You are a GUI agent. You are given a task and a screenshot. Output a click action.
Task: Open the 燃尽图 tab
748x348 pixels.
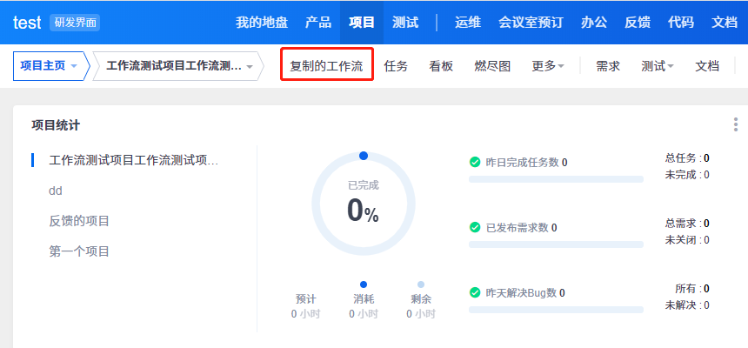[492, 66]
